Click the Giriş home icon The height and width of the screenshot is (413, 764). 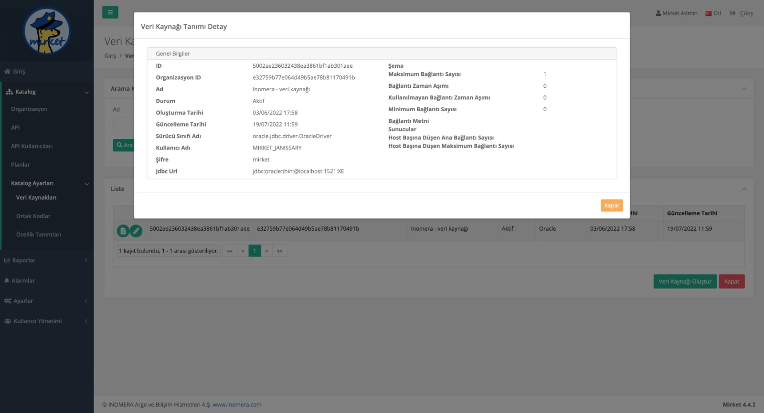point(7,72)
